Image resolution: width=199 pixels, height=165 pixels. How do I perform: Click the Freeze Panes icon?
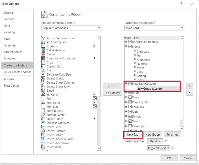click(x=43, y=118)
